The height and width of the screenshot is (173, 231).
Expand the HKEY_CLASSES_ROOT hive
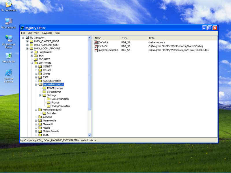coord(27,41)
